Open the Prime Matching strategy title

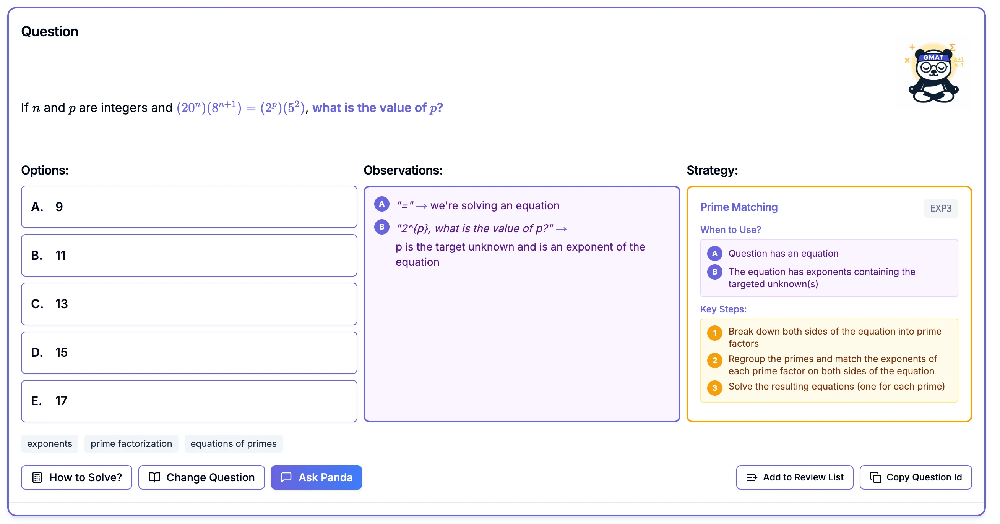[739, 207]
